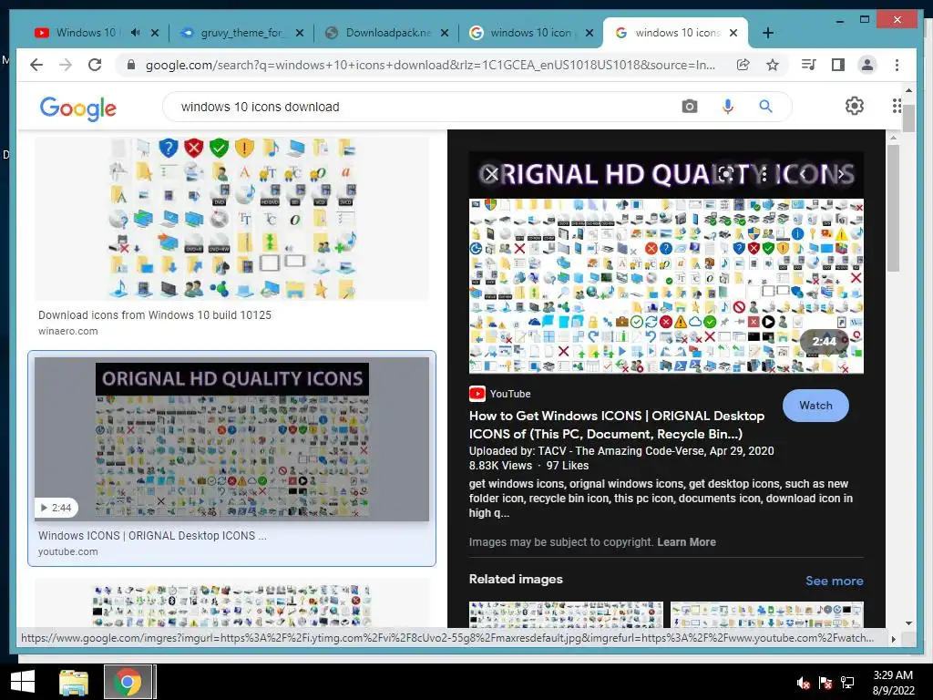Open the winaero.com source link
This screenshot has width=933, height=700.
click(x=67, y=331)
